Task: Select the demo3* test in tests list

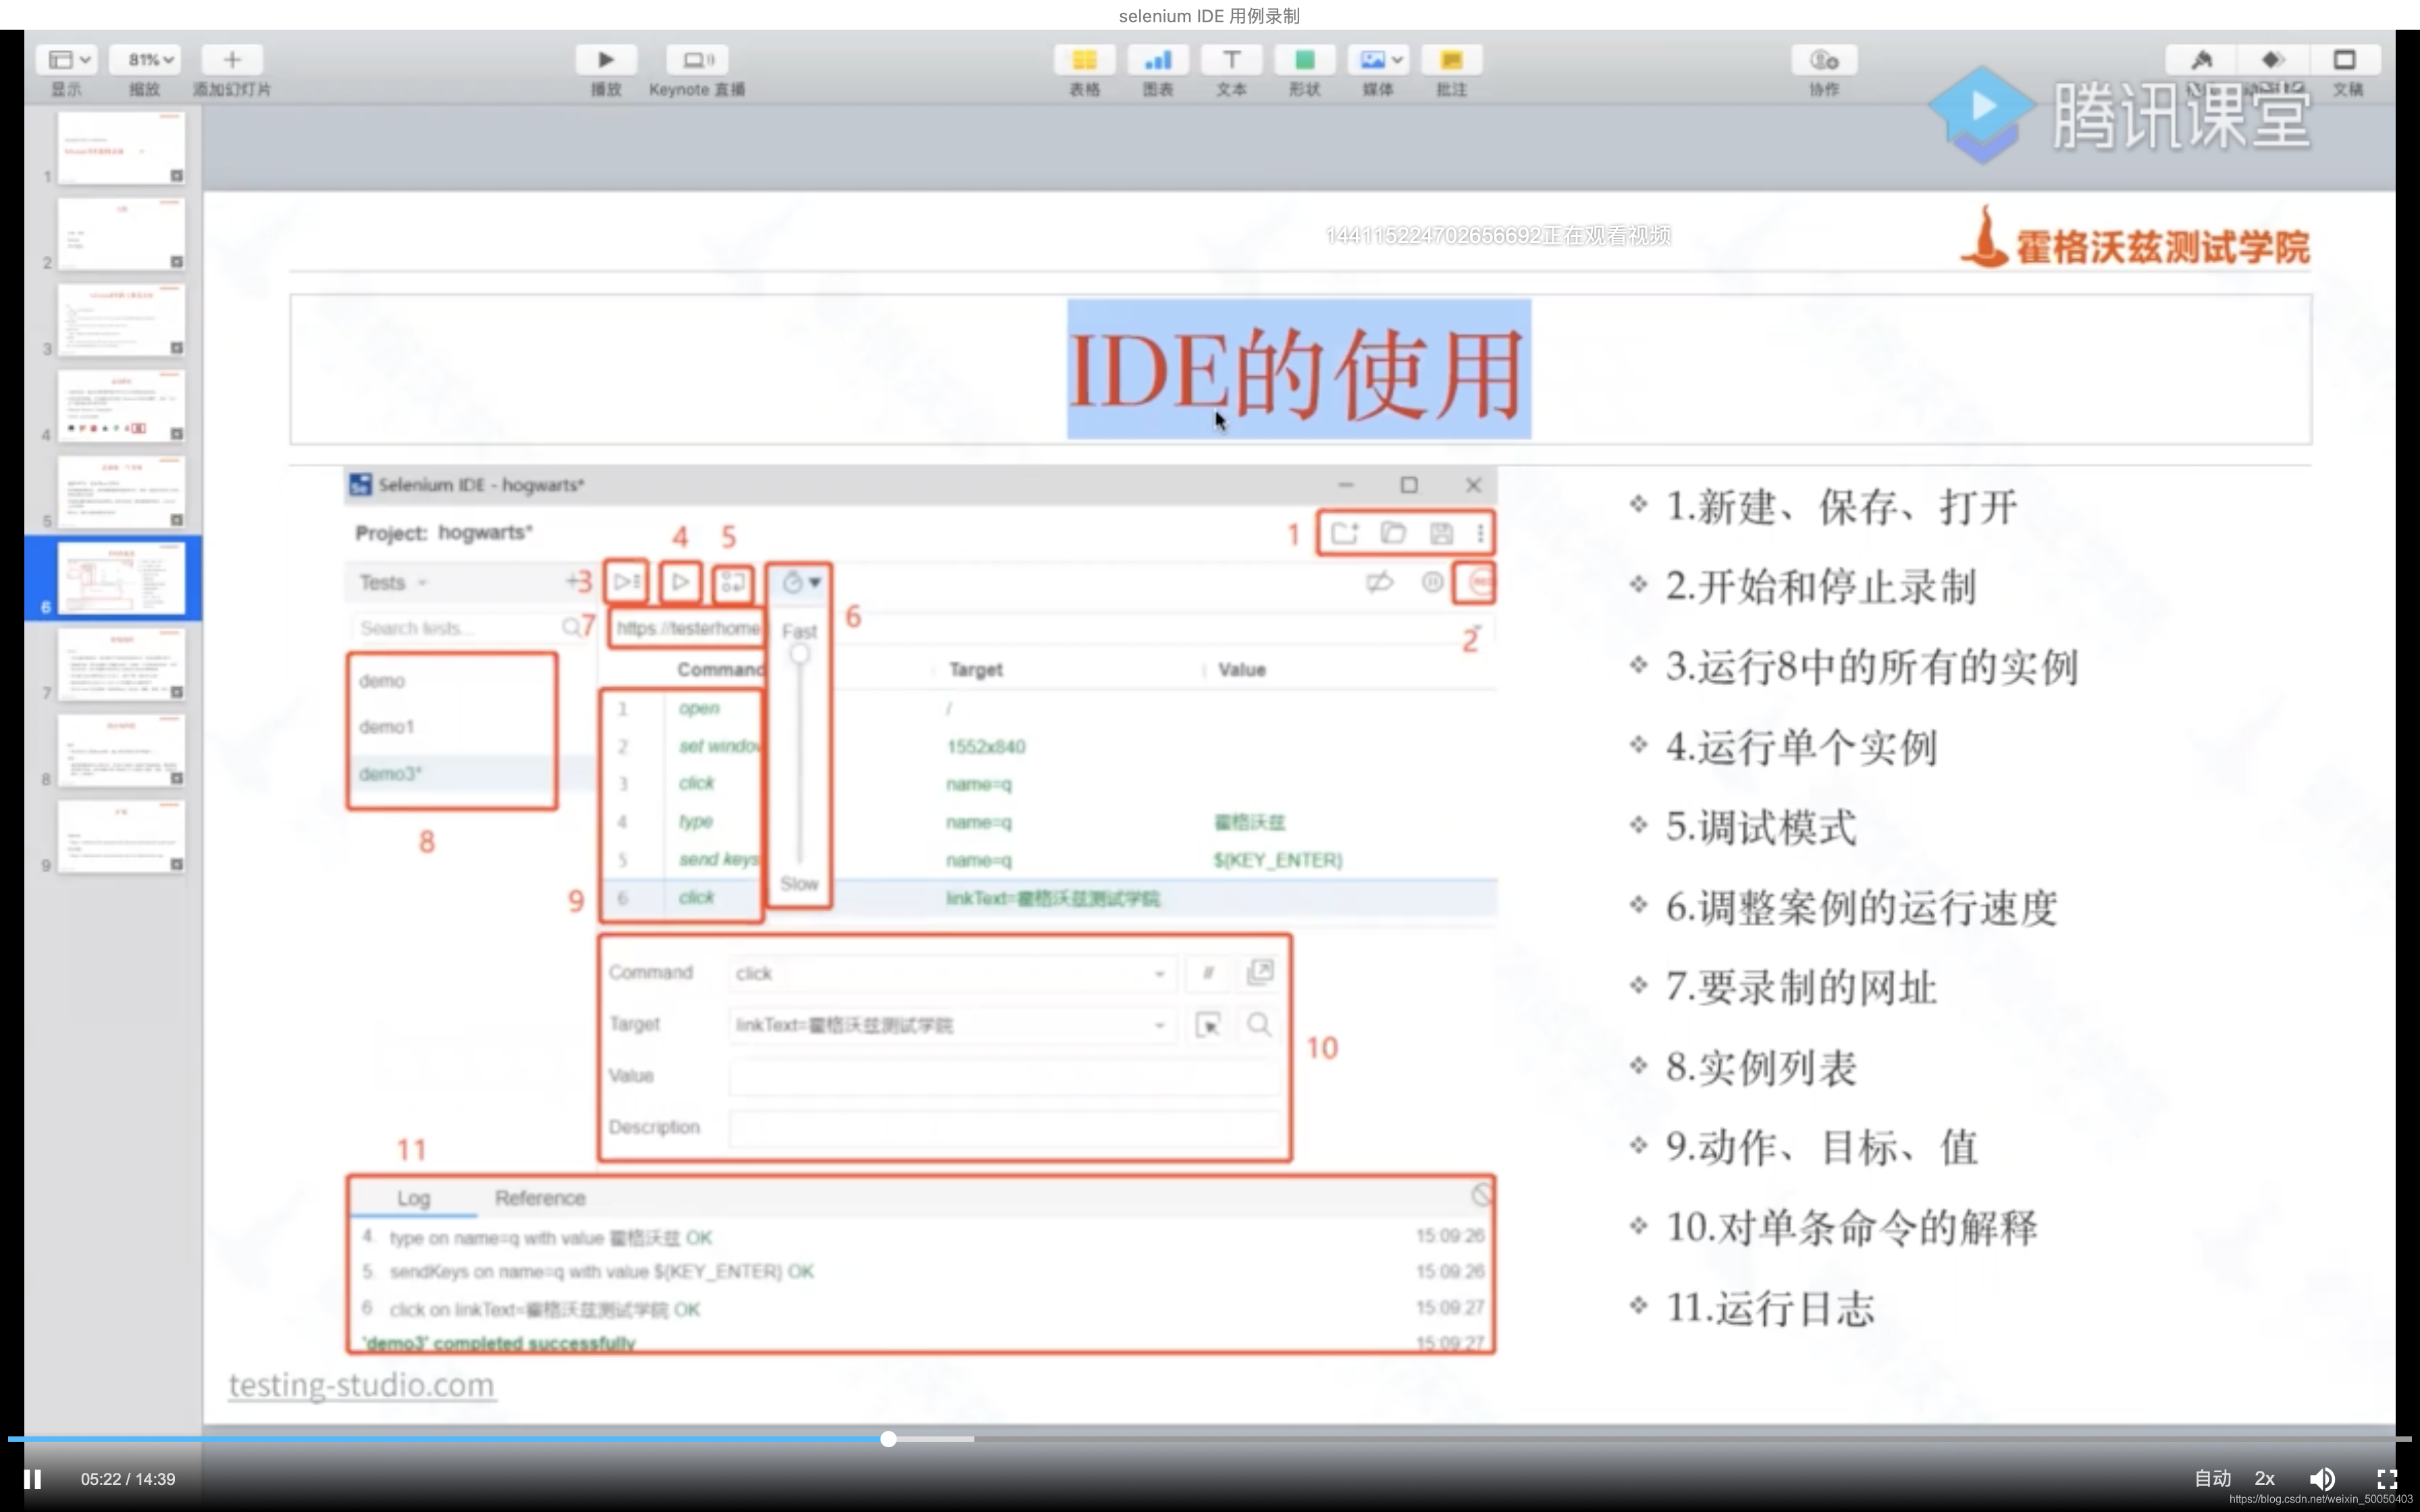Action: [x=451, y=773]
